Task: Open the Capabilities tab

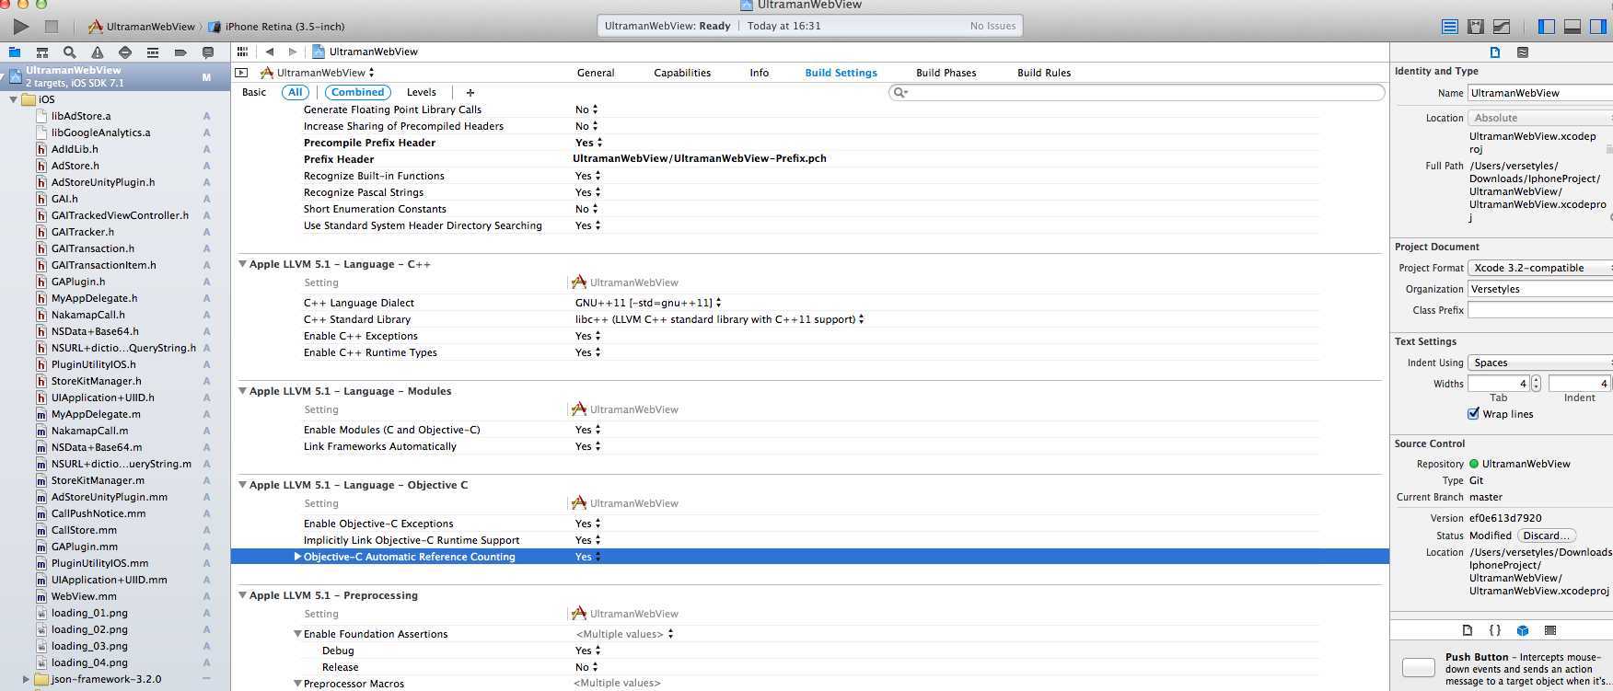Action: pyautogui.click(x=682, y=73)
